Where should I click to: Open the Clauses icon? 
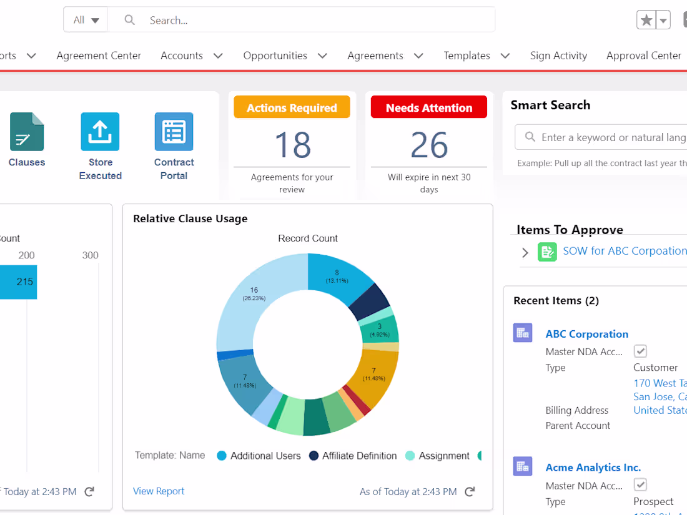click(x=27, y=132)
